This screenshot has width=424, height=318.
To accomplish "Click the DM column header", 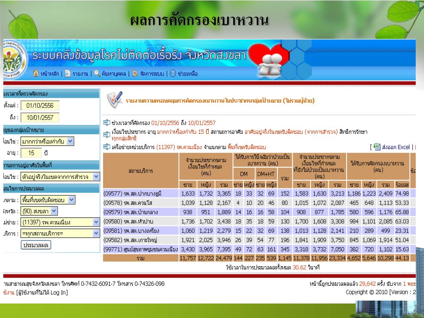I will (243, 174).
